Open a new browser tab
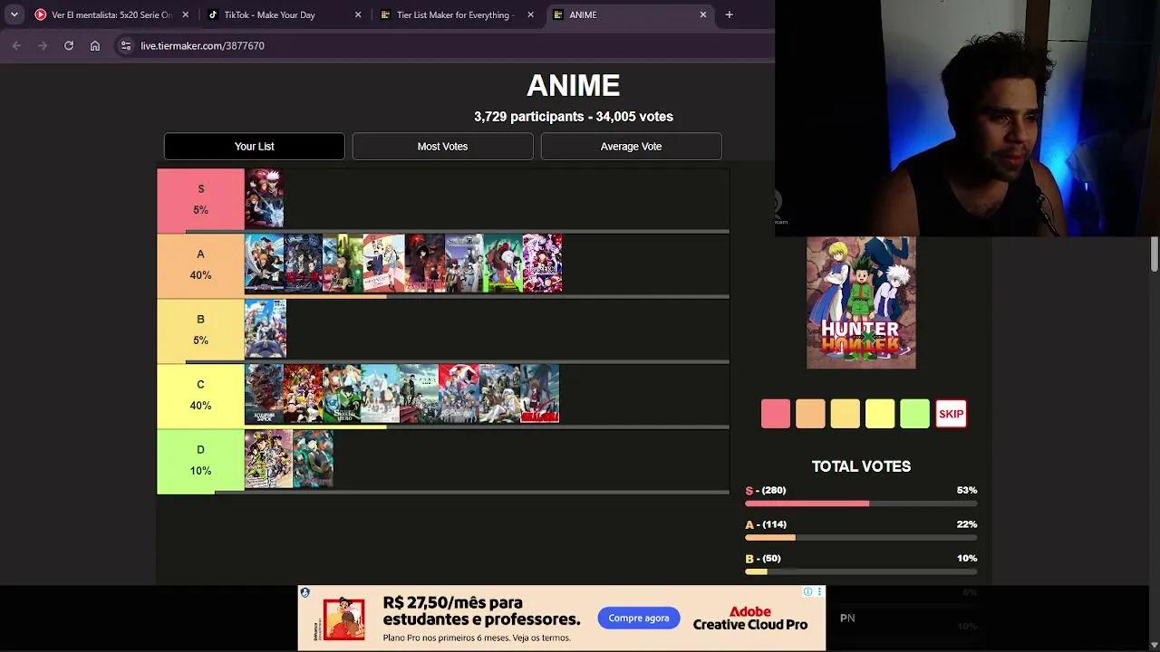Image resolution: width=1160 pixels, height=652 pixels. pos(729,14)
